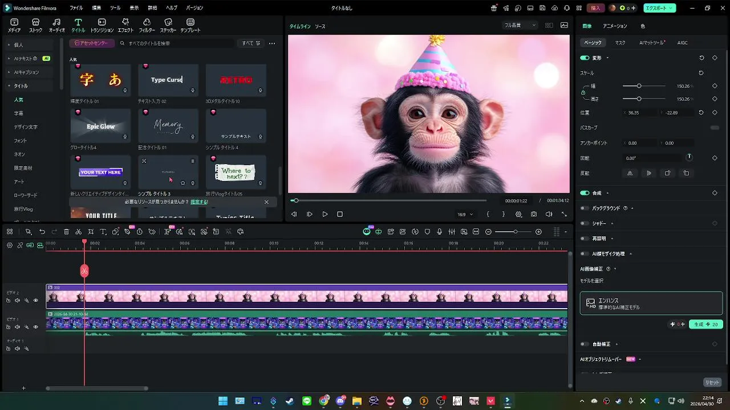Enable the バックグラウンド switch
The image size is (730, 410).
585,208
